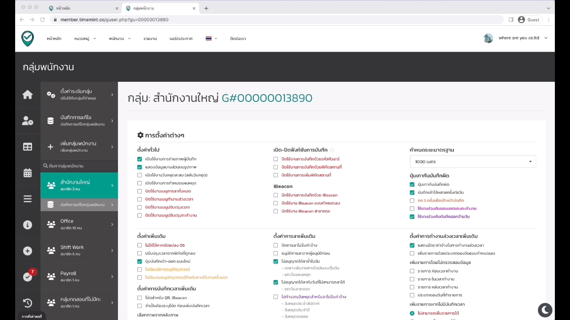Open the 1000 เมตร distance dropdown
This screenshot has height=320, width=570.
click(x=472, y=162)
